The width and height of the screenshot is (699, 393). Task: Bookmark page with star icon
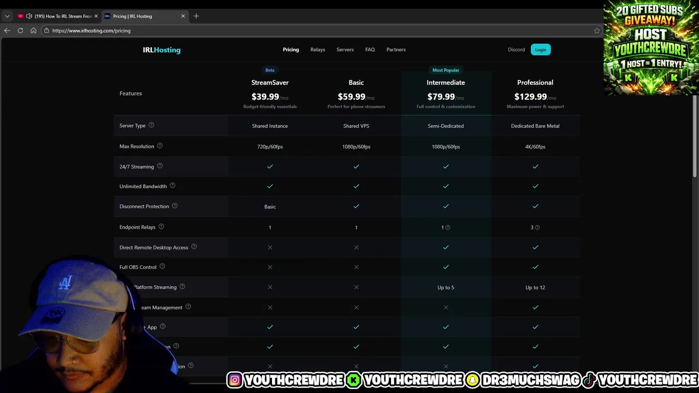tap(597, 31)
